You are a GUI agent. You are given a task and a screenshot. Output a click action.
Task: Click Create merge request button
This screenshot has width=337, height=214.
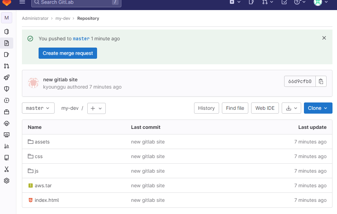point(68,53)
